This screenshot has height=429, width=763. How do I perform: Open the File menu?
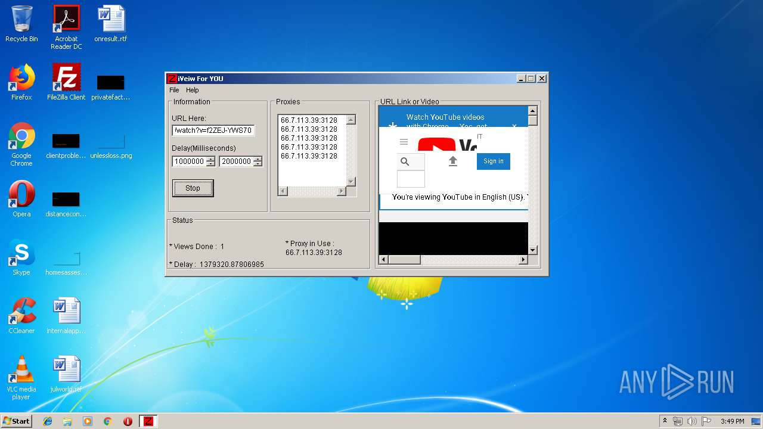click(x=174, y=90)
